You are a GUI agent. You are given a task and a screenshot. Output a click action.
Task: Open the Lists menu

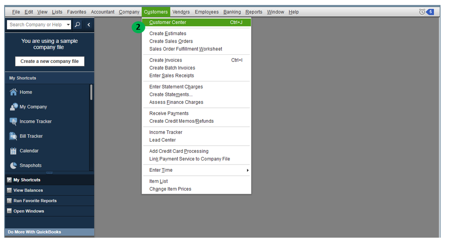(x=57, y=12)
